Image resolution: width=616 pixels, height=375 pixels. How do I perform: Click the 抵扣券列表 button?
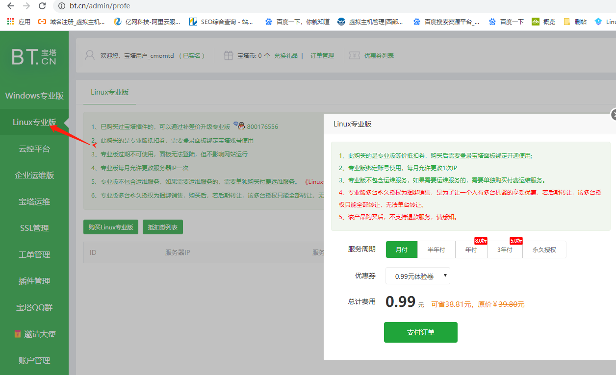(163, 227)
